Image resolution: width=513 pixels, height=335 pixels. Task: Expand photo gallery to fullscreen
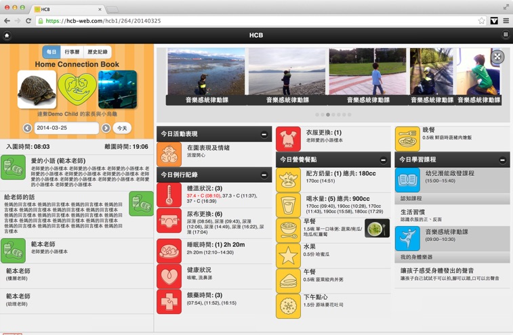tap(497, 57)
